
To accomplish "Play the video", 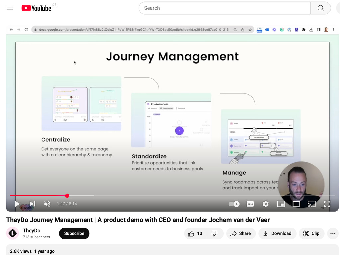I will tap(17, 204).
